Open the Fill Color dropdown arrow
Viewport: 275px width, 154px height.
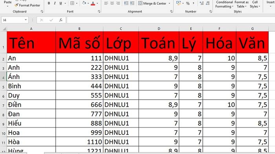click(x=88, y=3)
